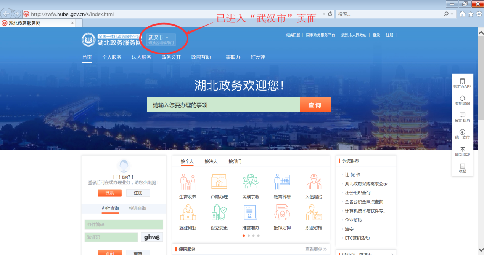Open the 生育收养 service icon

point(188,182)
